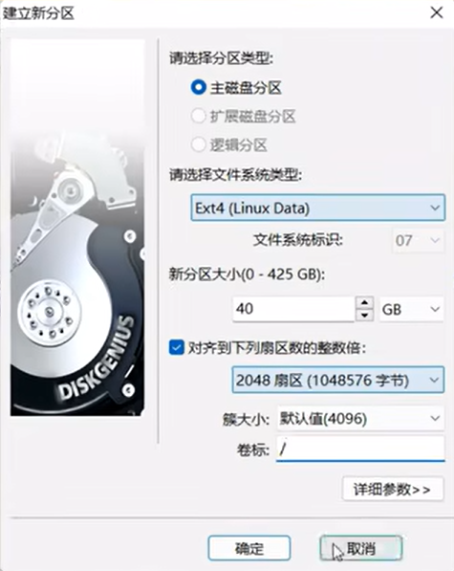Expand 2048 扇区 alignment dropdown
454x571 pixels.
338,380
